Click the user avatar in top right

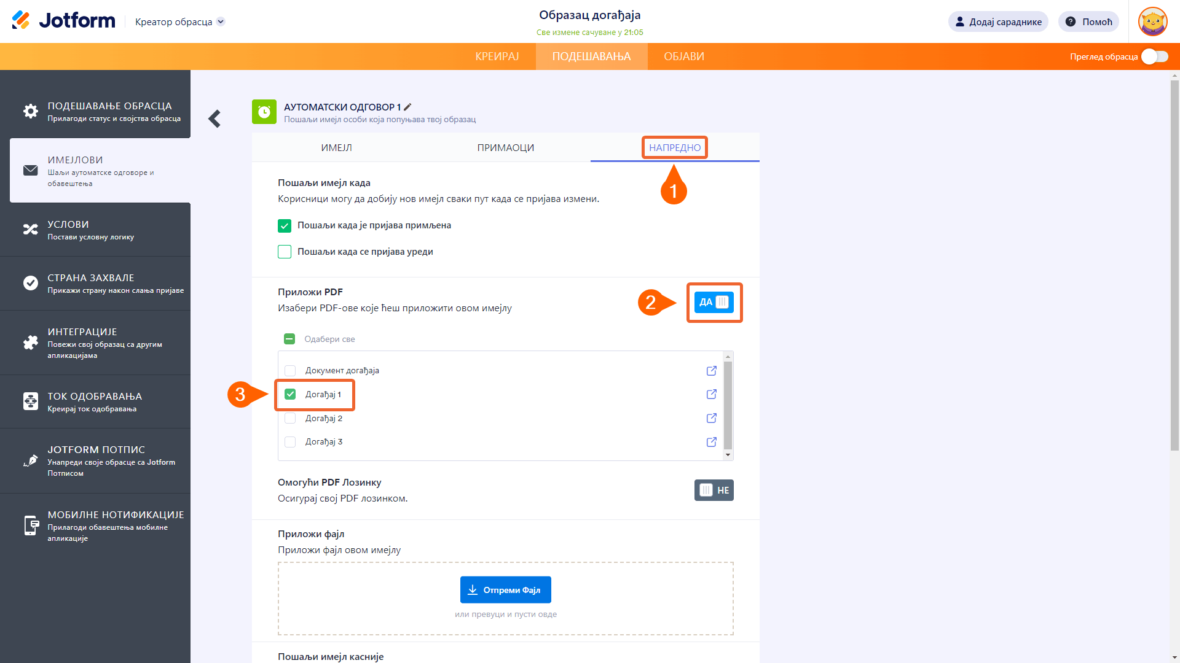tap(1152, 22)
